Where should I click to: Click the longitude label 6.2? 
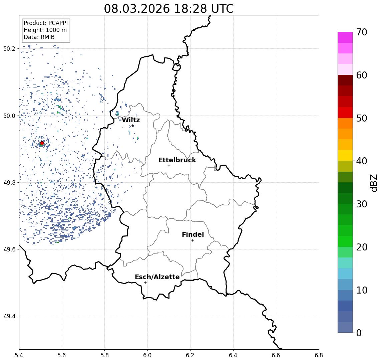click(190, 355)
